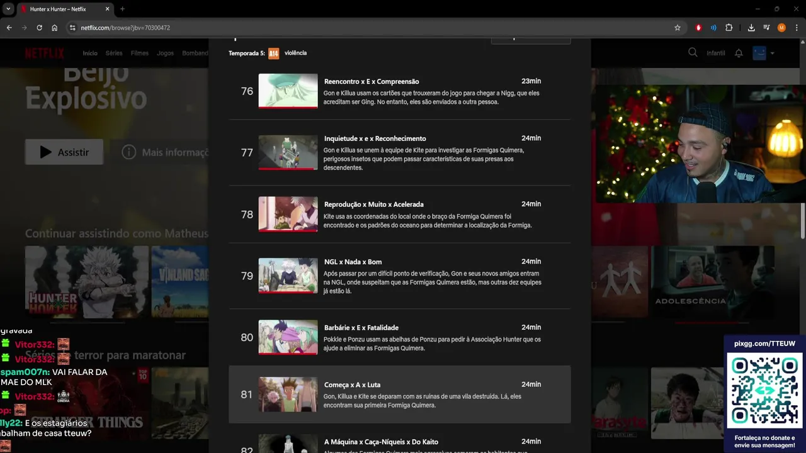Click the title Reprodução x Muito x Acelerada
806x453 pixels.
(374, 204)
